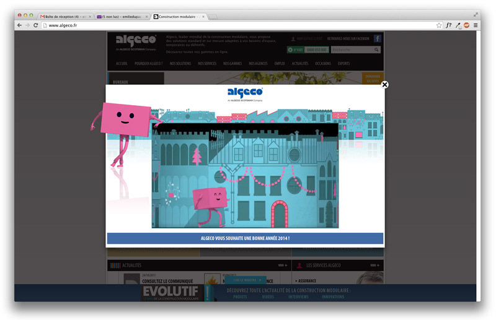
Task: Toggle fullscreen with top-right arrows icon
Action: (476, 14)
